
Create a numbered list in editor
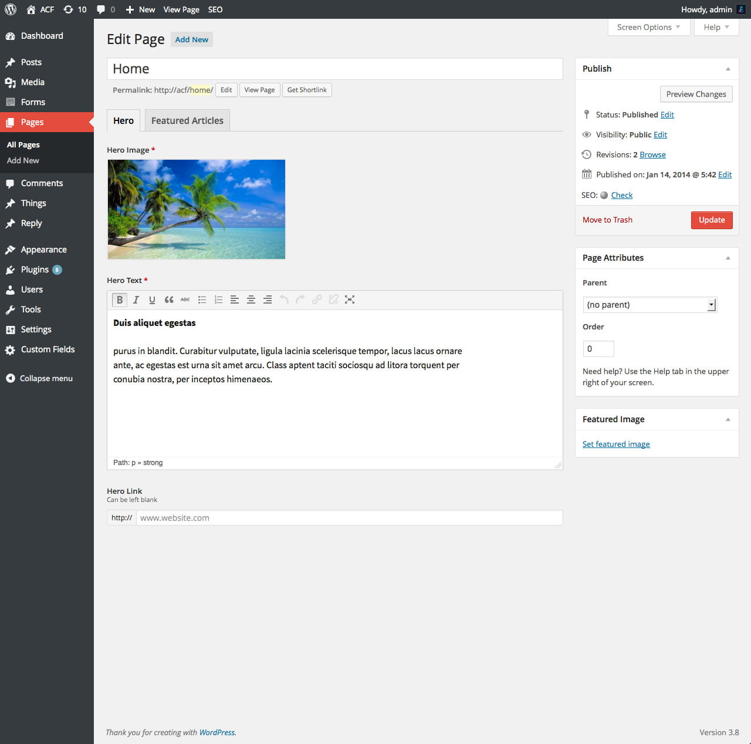tap(218, 299)
